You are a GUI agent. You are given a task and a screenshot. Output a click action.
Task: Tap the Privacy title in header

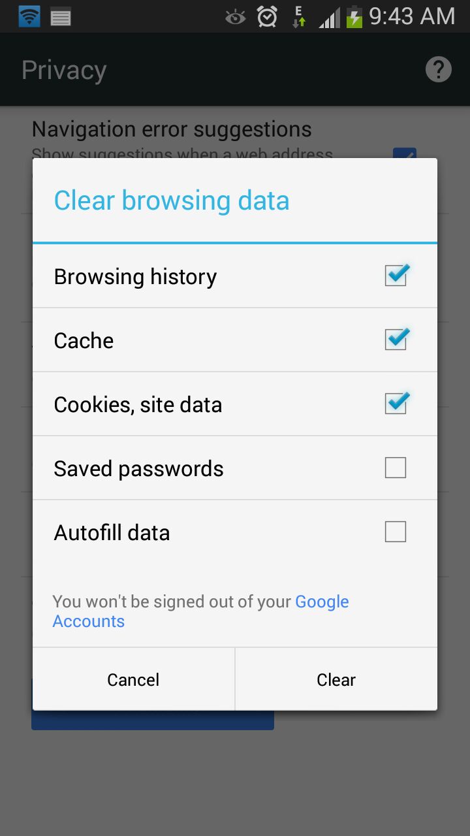64,70
